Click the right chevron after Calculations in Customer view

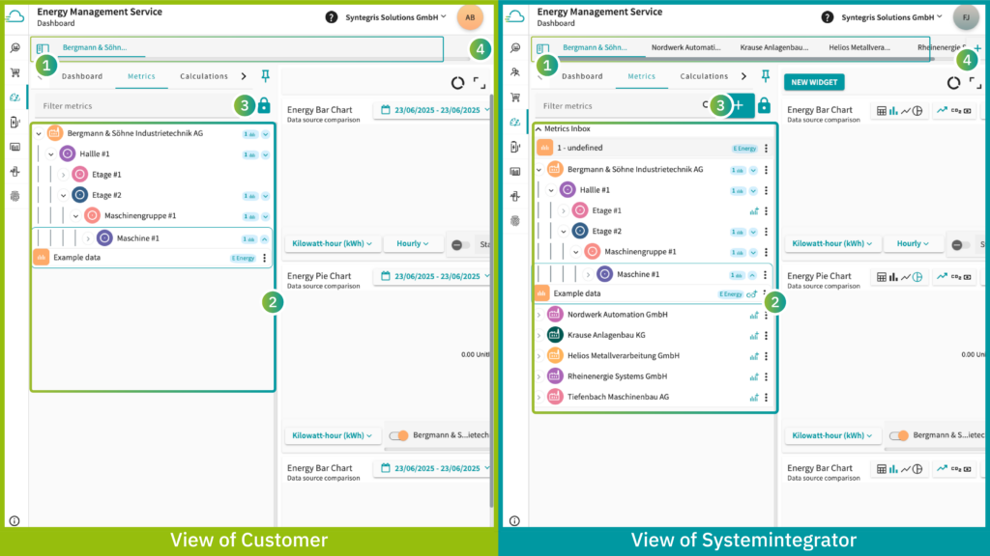[244, 76]
